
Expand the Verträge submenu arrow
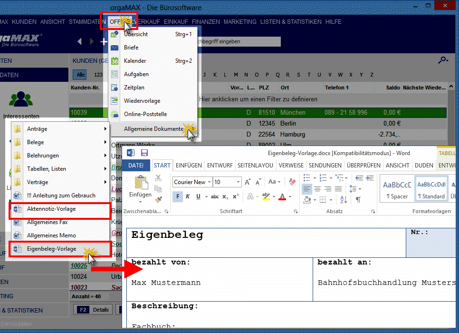(105, 182)
